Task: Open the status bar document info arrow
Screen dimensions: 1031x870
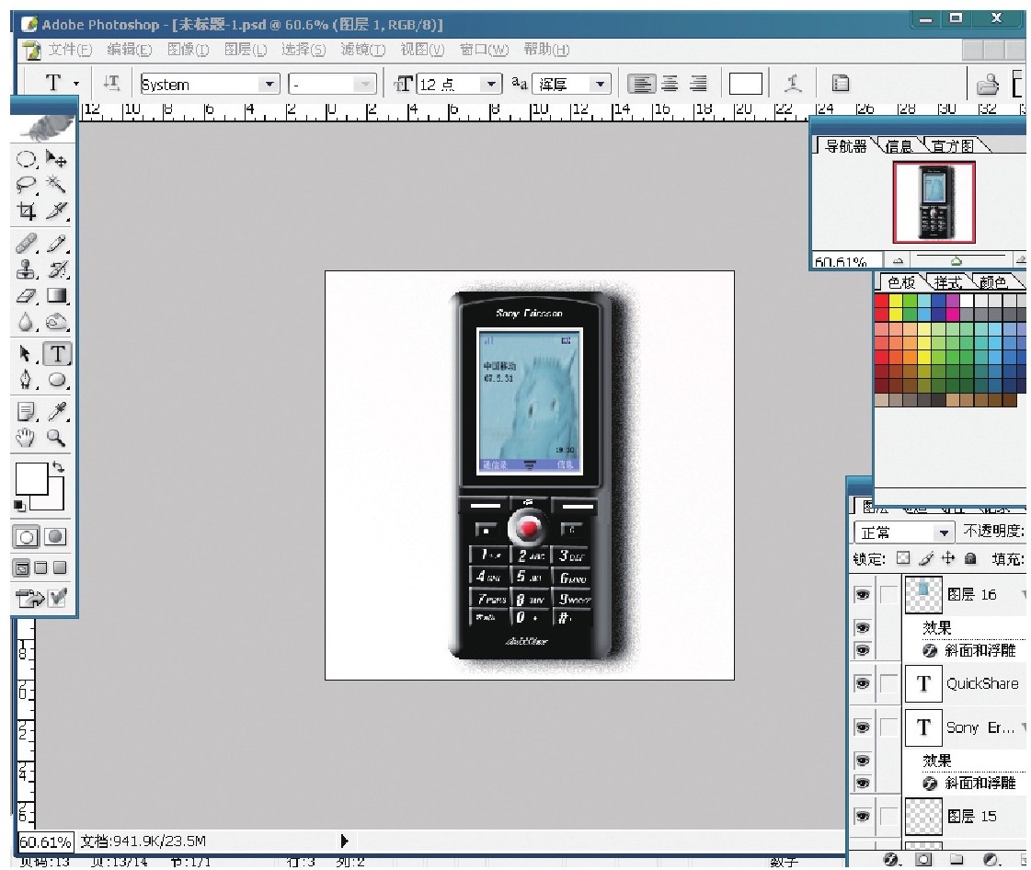Action: point(345,841)
